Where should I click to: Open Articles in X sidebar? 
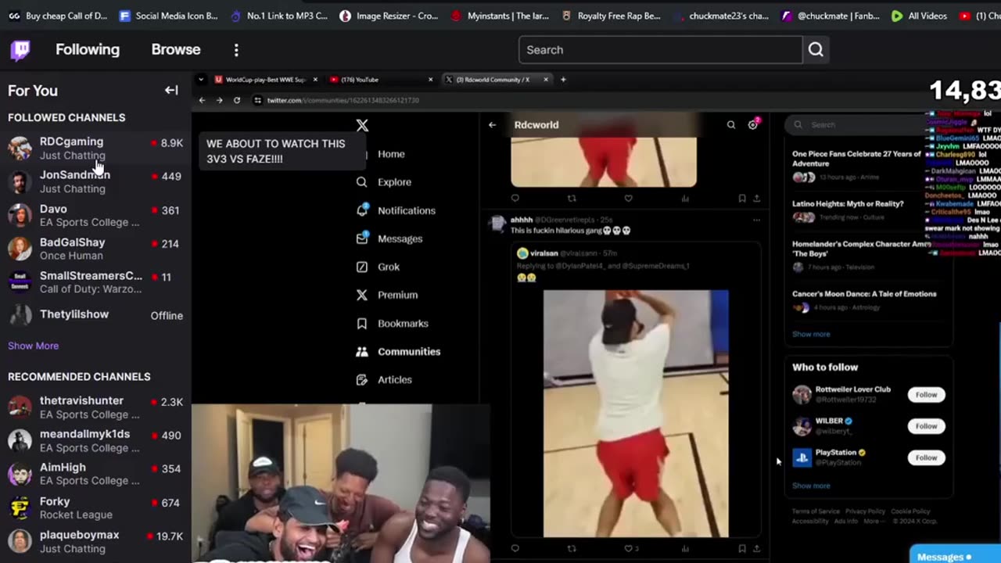pyautogui.click(x=384, y=379)
